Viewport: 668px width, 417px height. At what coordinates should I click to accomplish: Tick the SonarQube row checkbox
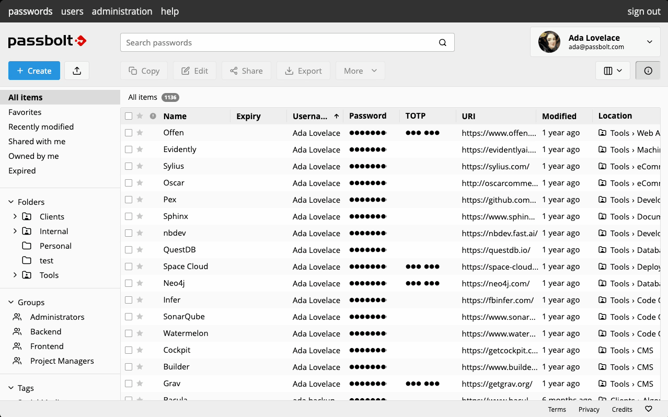(129, 317)
